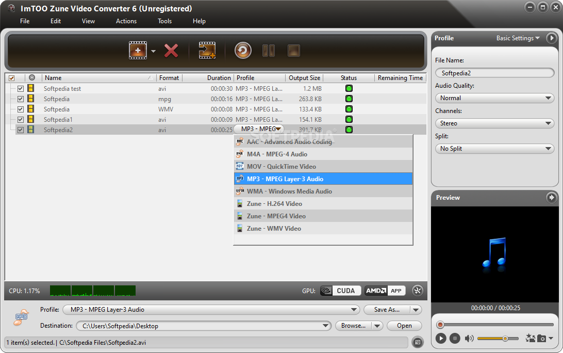Open the Destination path dropdown
The image size is (563, 353).
click(x=325, y=326)
